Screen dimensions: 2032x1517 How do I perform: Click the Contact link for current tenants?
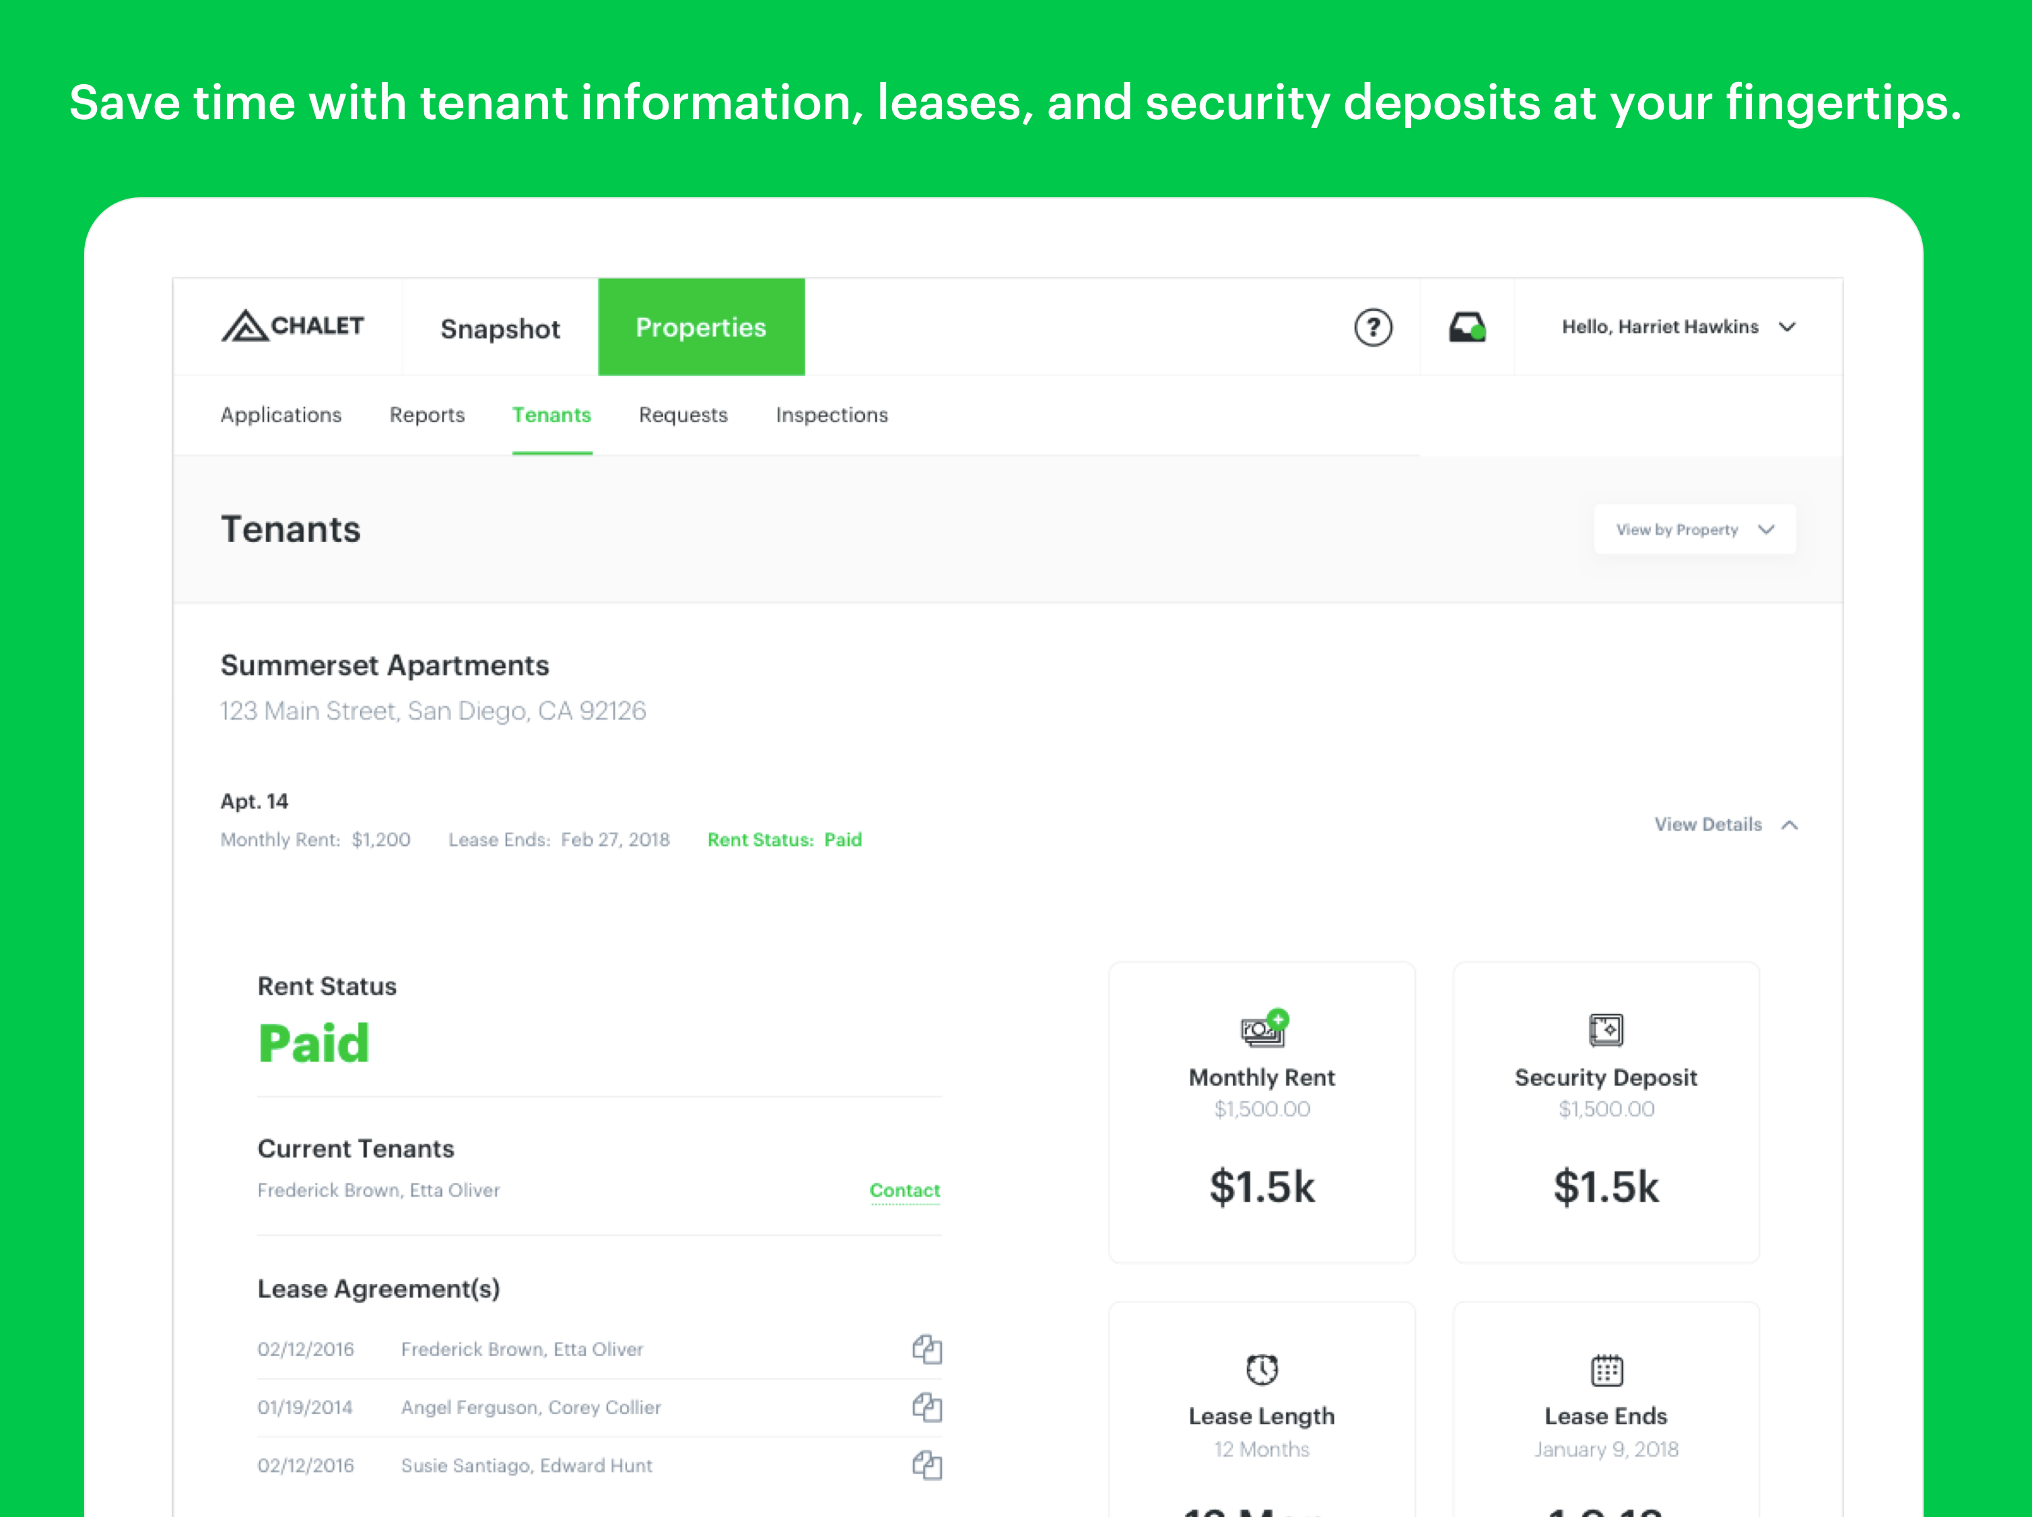pyautogui.click(x=904, y=1190)
